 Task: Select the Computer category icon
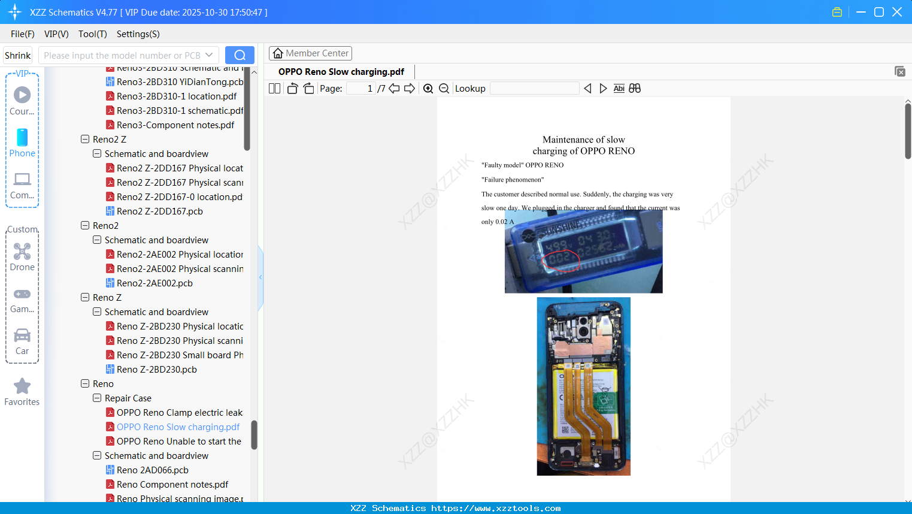[22, 186]
